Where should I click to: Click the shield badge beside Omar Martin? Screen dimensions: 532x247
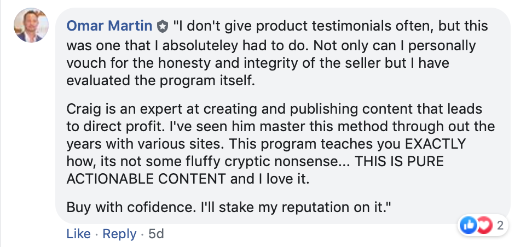point(163,26)
